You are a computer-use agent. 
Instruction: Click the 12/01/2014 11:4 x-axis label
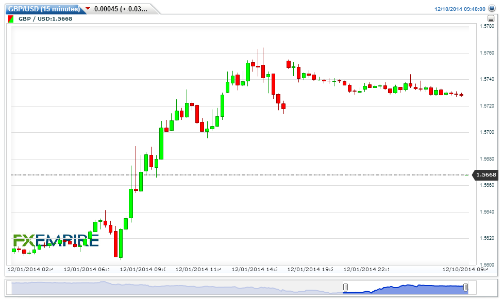tap(198, 269)
